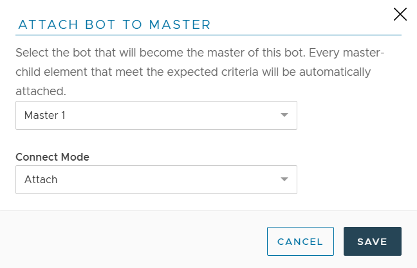This screenshot has height=268, width=417.
Task: Select the 'Attach' value text
Action: tap(41, 180)
